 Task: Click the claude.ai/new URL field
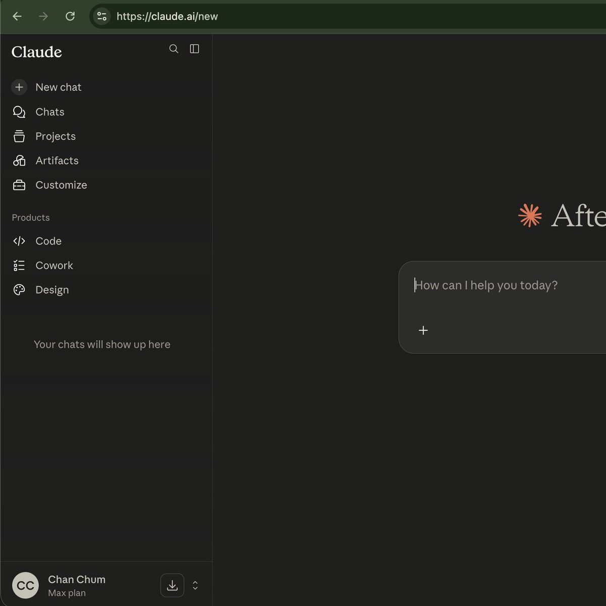pyautogui.click(x=167, y=16)
